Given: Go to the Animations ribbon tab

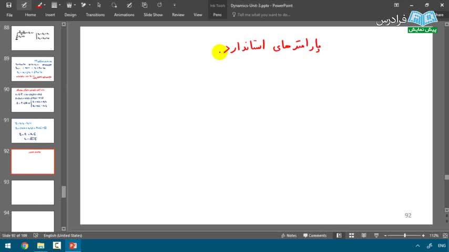Looking at the screenshot, I should [x=124, y=15].
